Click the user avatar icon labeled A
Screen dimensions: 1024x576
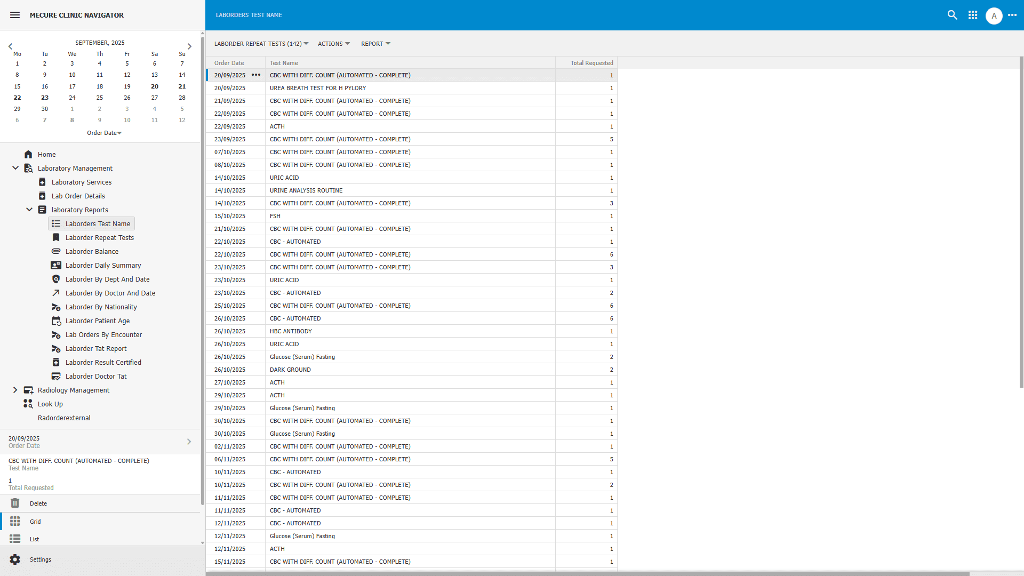[x=994, y=15]
